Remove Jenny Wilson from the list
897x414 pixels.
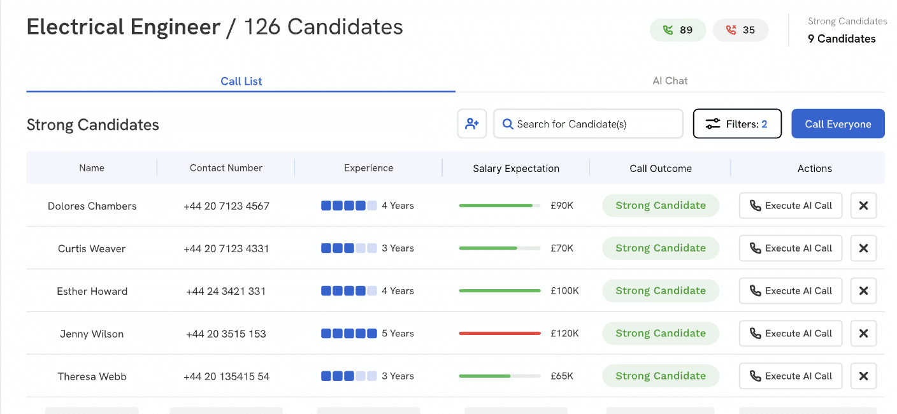coord(864,333)
